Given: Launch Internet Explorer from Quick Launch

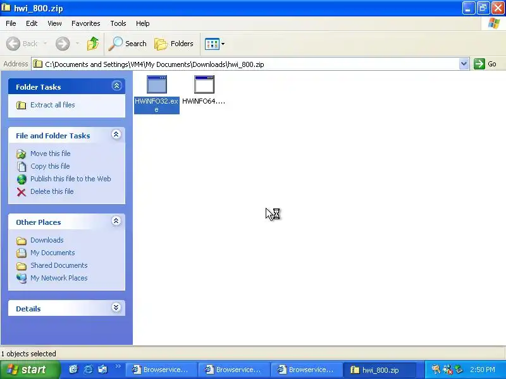Looking at the screenshot, I should (88, 370).
